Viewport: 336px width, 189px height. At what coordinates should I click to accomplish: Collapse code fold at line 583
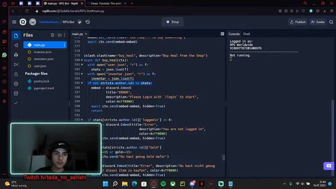(x=82, y=73)
